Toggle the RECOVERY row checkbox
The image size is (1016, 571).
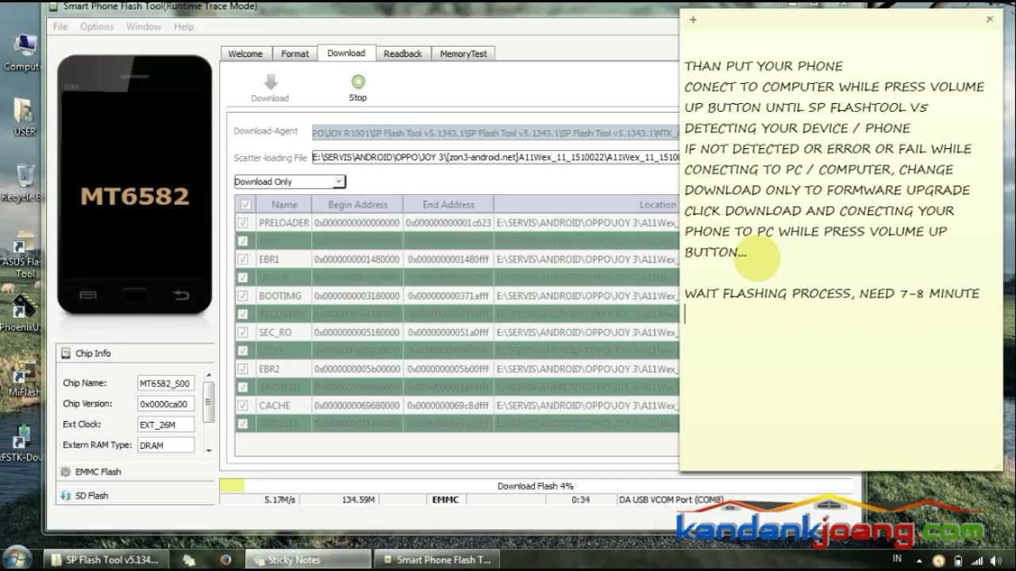[x=244, y=314]
